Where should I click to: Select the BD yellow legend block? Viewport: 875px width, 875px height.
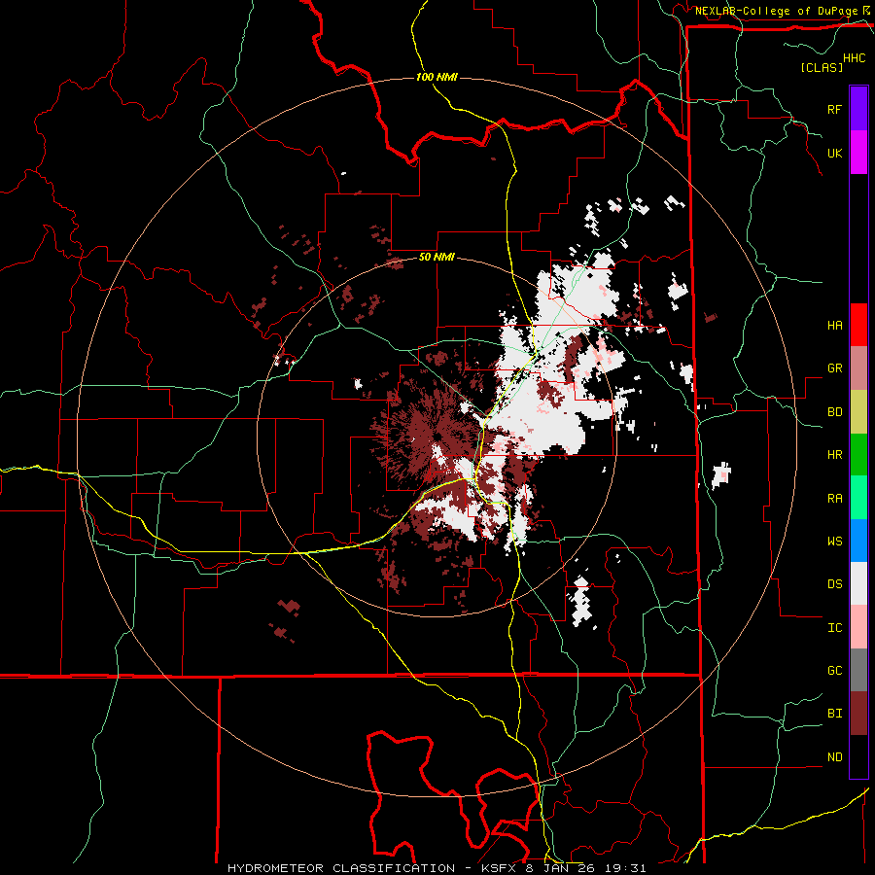858,411
